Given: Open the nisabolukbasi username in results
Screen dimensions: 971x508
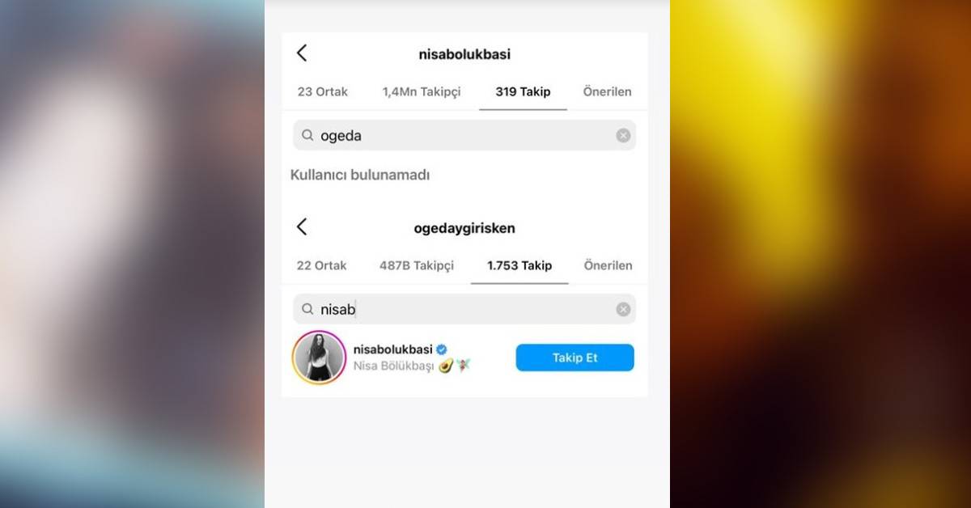Looking at the screenshot, I should click(x=393, y=349).
